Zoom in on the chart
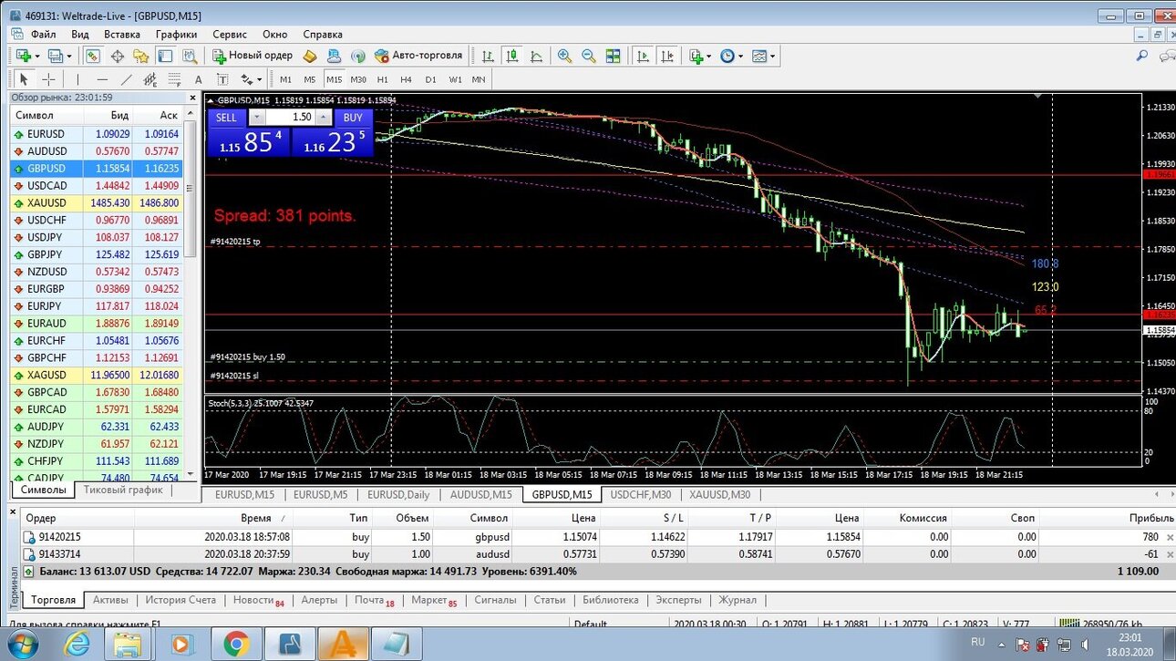1176x661 pixels. click(x=565, y=56)
